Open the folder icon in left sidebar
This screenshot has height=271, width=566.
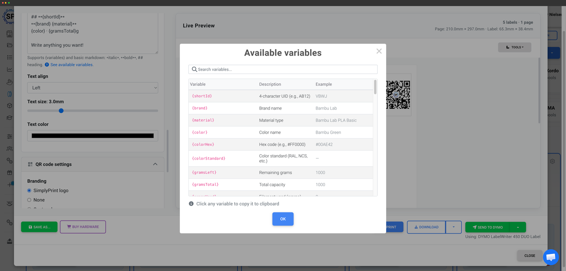pyautogui.click(x=10, y=45)
